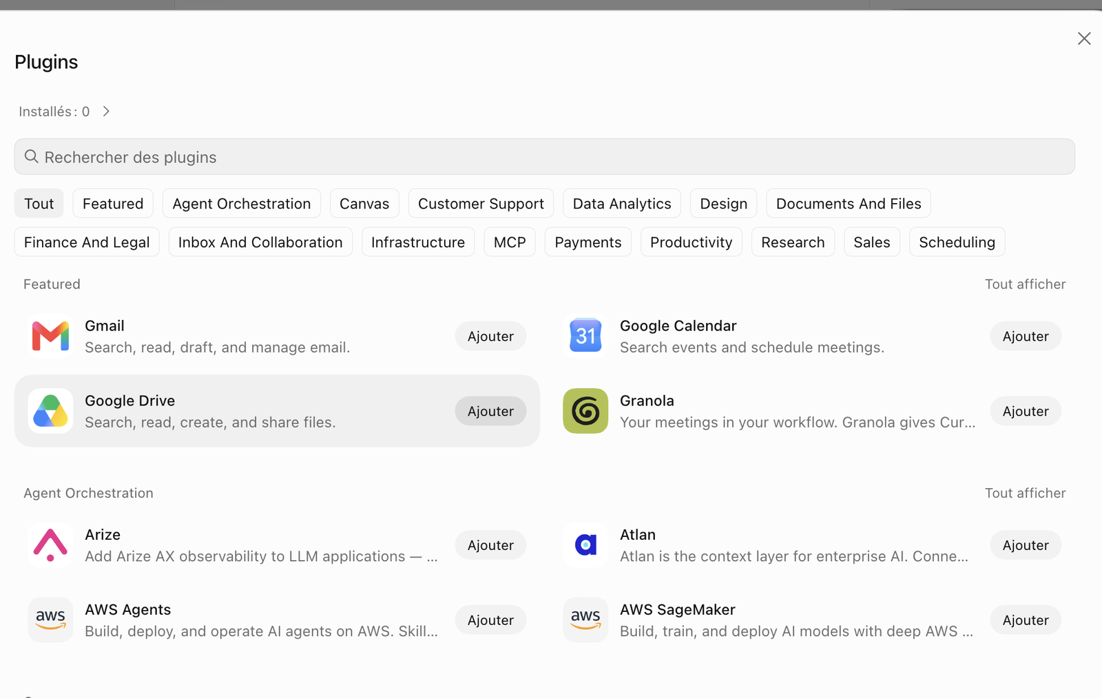Filter by Finance And Legal category
Viewport: 1102px width, 698px height.
[x=87, y=242]
